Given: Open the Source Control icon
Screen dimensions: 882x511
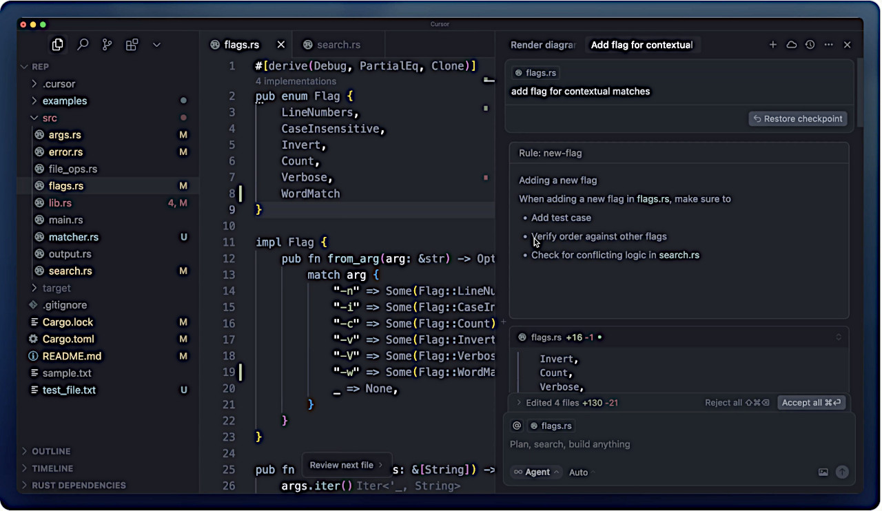Looking at the screenshot, I should pos(107,45).
